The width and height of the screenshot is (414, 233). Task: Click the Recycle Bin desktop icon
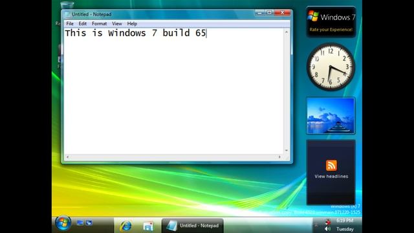pos(67,5)
